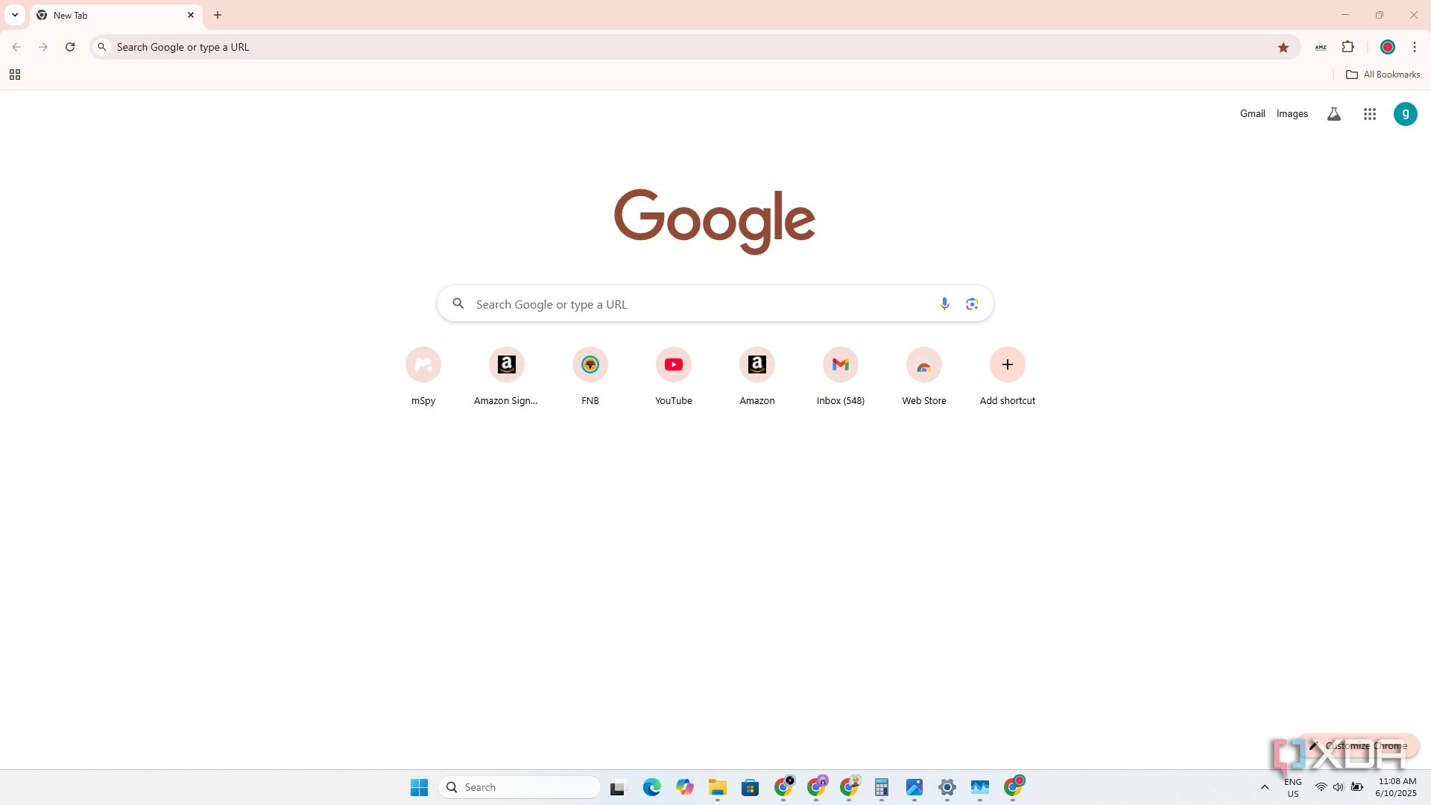Open the battery tray icon
Screen dimensions: 1431x805
coord(1357,787)
